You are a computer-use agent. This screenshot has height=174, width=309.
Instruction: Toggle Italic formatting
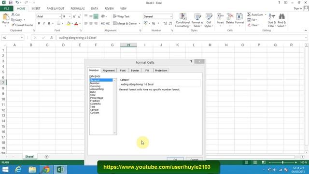(44, 23)
